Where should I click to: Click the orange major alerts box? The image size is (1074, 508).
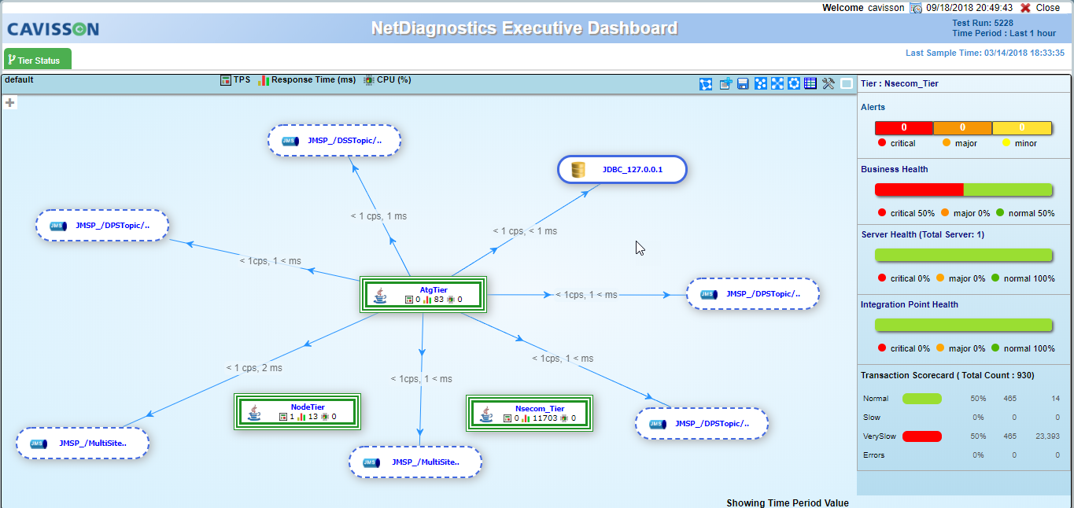pos(963,127)
